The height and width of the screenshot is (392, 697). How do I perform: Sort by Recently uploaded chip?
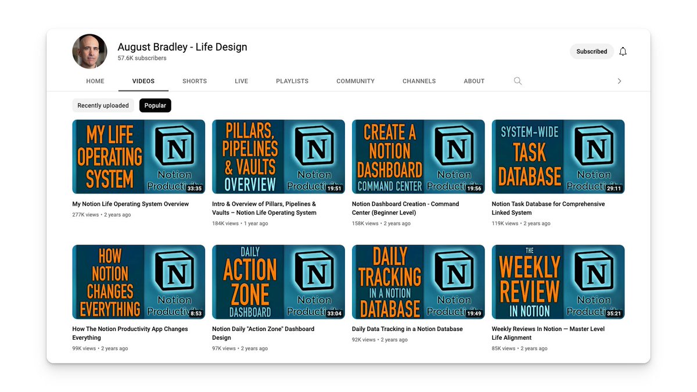[103, 106]
